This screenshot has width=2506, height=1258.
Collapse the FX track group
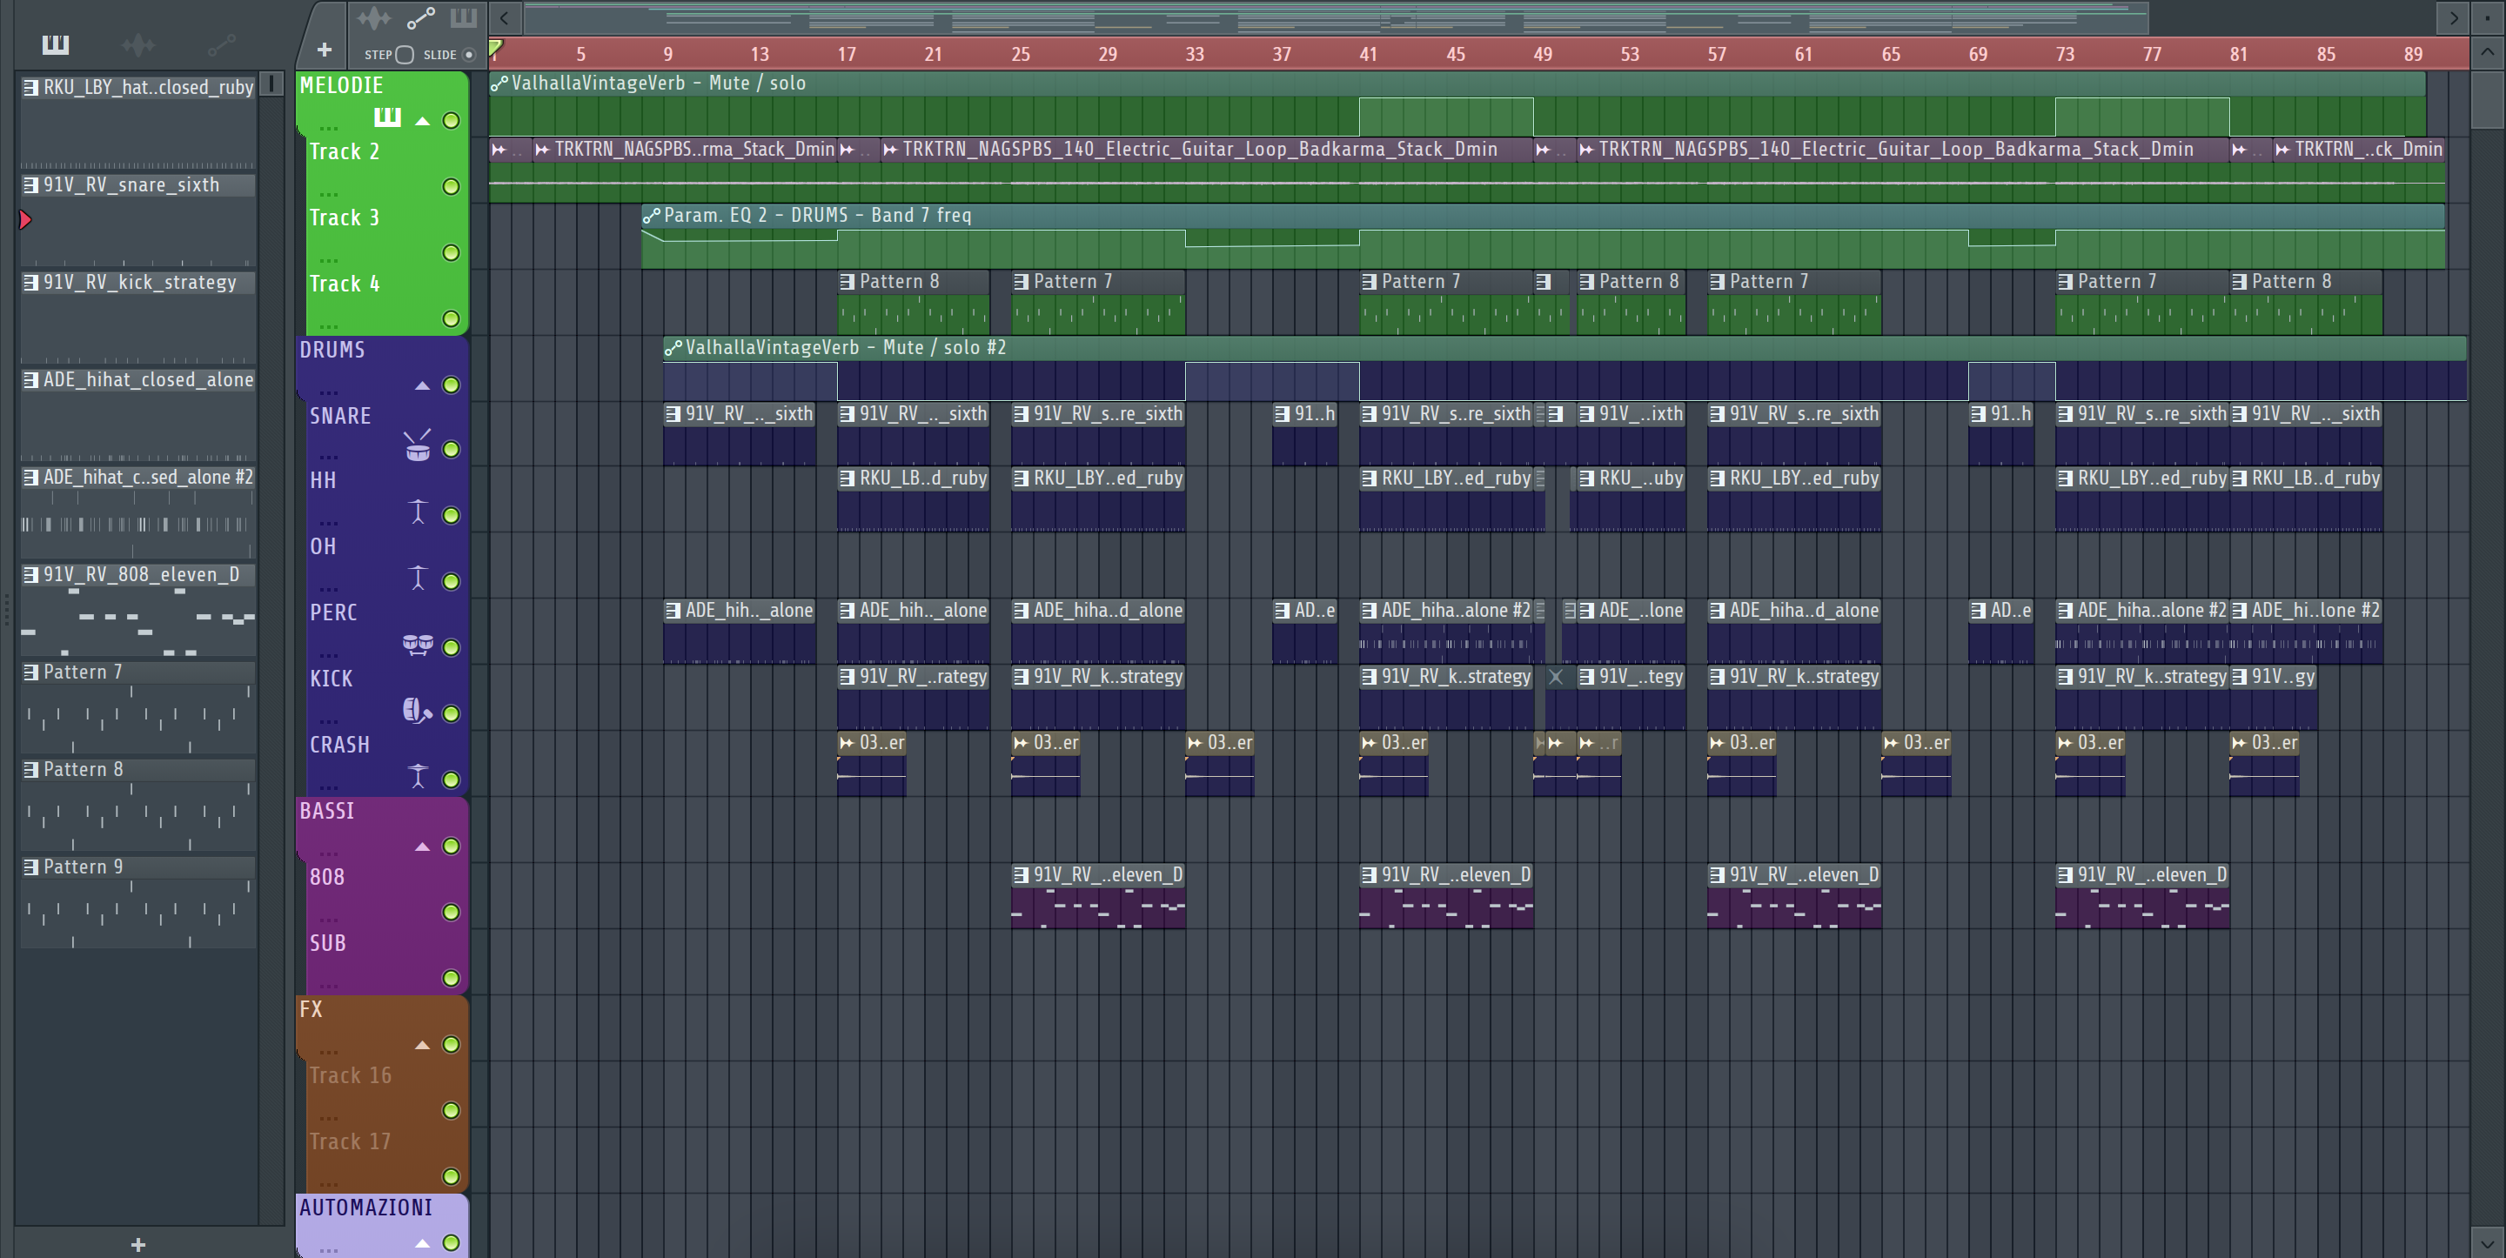pyautogui.click(x=422, y=1045)
